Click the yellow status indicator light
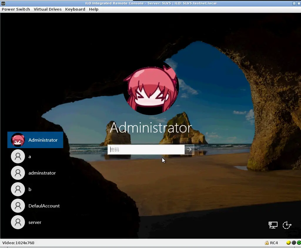 coord(288,243)
